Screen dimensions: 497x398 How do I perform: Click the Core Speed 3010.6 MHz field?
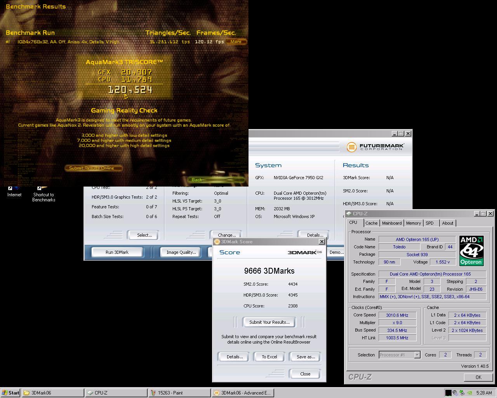[x=397, y=315]
